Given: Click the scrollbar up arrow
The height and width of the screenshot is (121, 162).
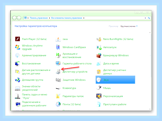Looking at the screenshot, I should click(x=150, y=33).
